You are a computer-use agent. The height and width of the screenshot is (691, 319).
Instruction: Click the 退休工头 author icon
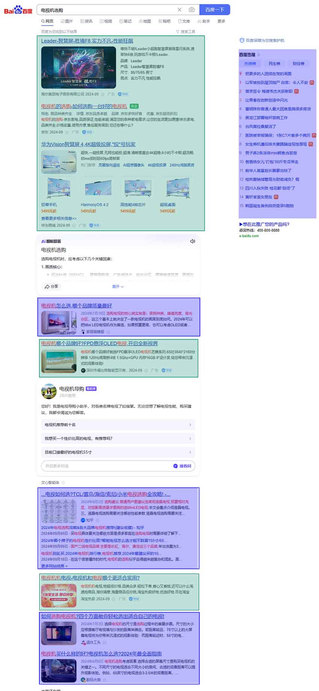[x=83, y=643]
